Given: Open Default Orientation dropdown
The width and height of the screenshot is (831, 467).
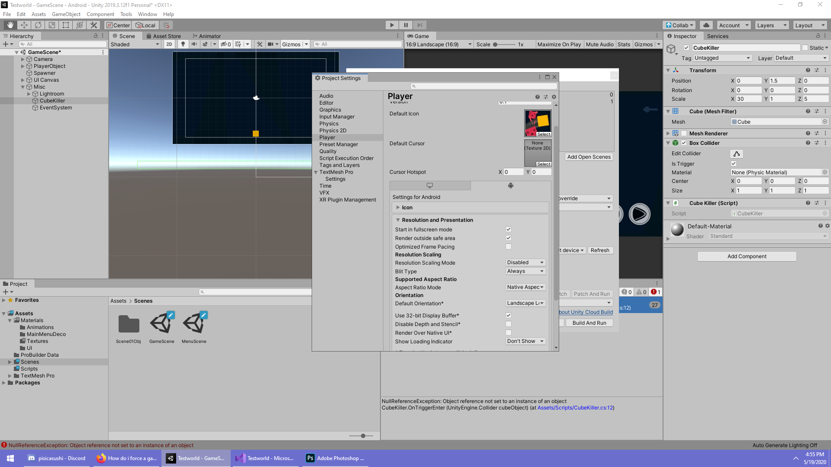Looking at the screenshot, I should pos(525,303).
